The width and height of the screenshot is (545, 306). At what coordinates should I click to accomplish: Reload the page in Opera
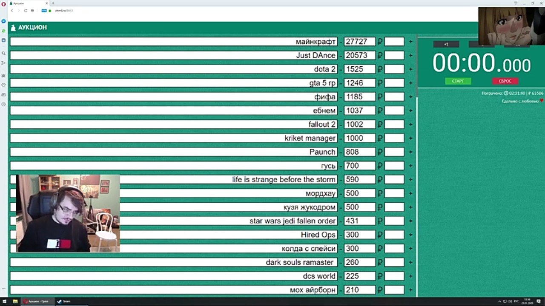point(26,10)
